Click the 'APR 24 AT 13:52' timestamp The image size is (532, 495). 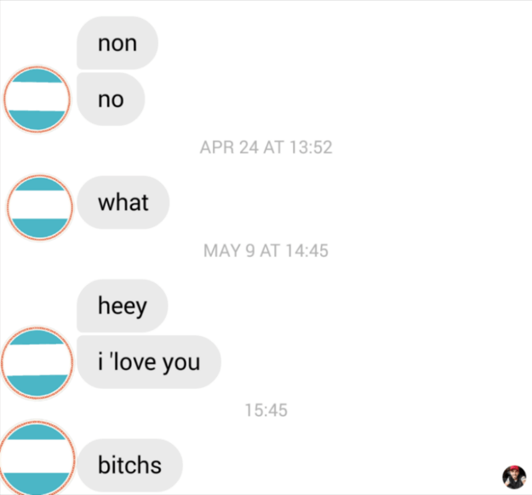266,147
